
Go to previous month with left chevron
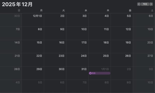pos(139,4)
